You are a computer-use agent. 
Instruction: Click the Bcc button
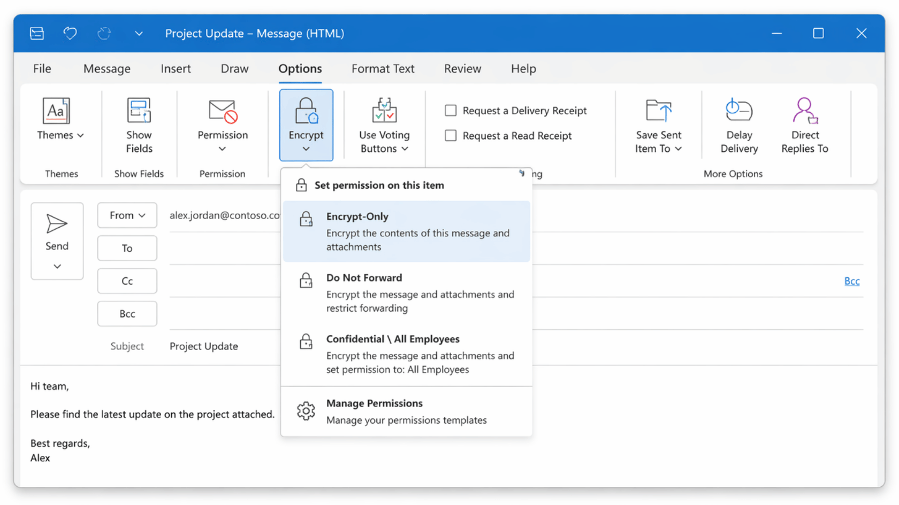[127, 314]
